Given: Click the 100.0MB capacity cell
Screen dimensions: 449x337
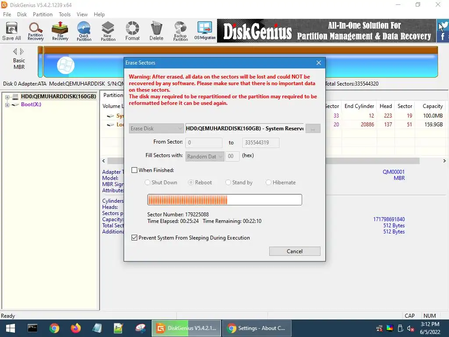Looking at the screenshot, I should 433,116.
